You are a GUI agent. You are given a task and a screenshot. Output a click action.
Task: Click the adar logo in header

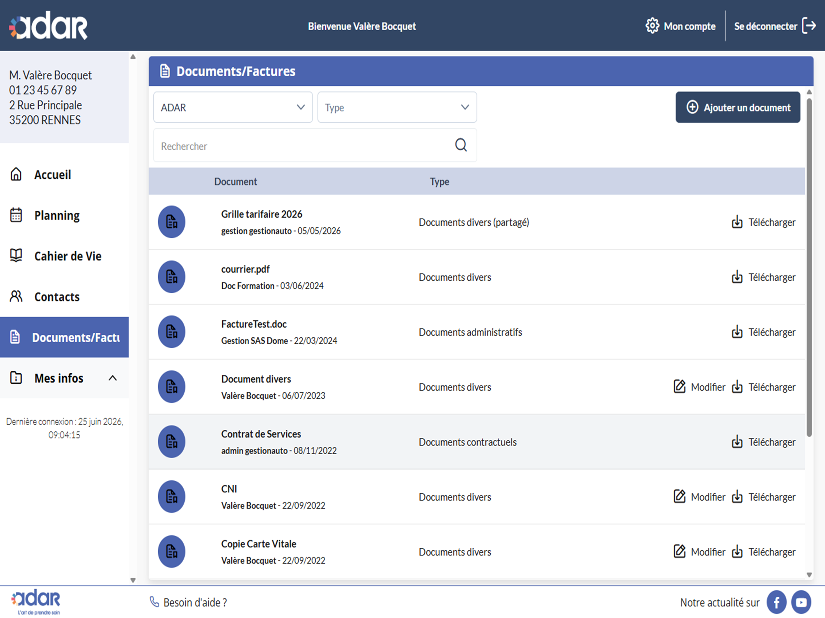tap(49, 25)
